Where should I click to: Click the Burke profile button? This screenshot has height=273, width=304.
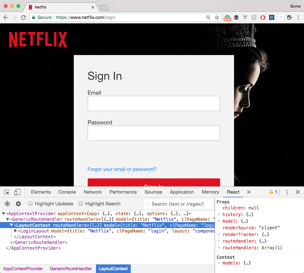coord(295,6)
